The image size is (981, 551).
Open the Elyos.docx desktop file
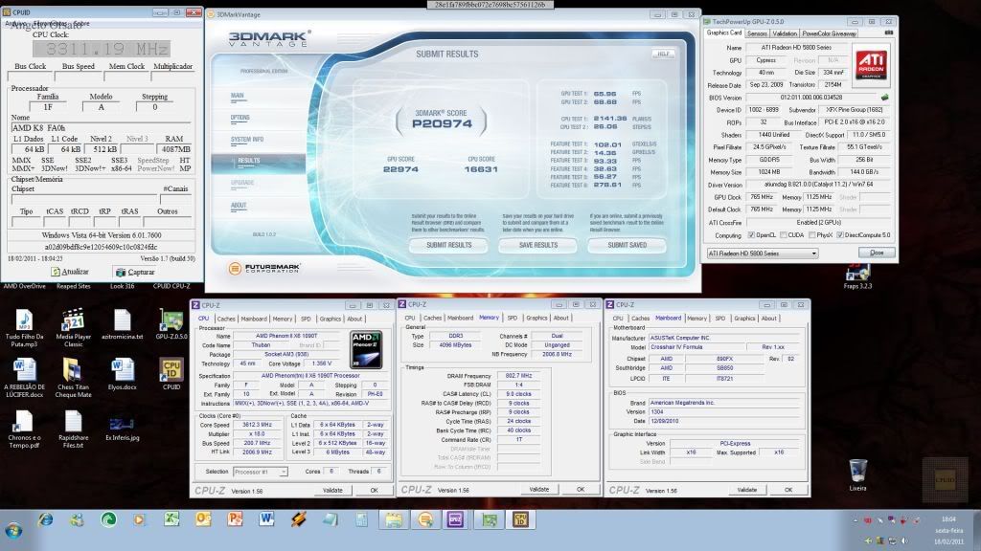(123, 371)
